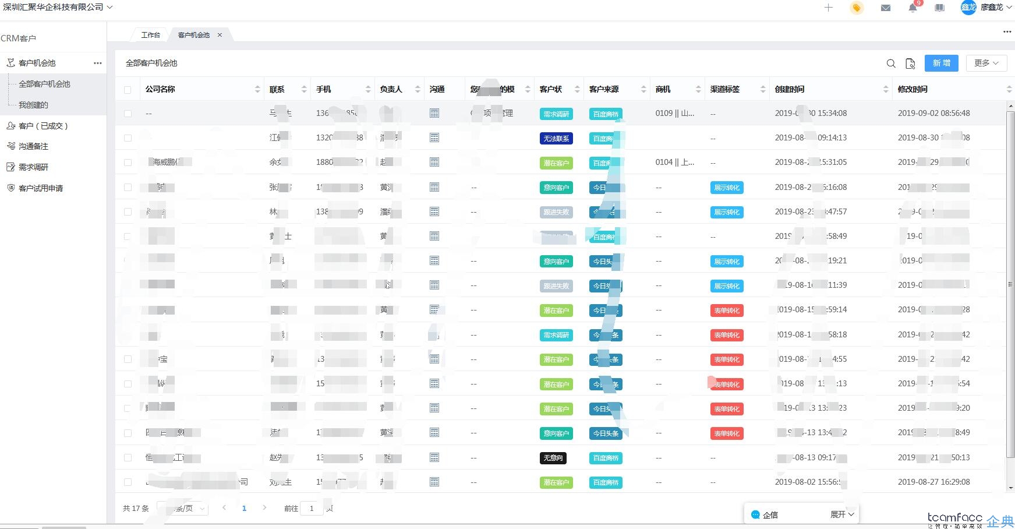Select the 客户机会池 tab
Screen dimensions: 1015x529
194,35
